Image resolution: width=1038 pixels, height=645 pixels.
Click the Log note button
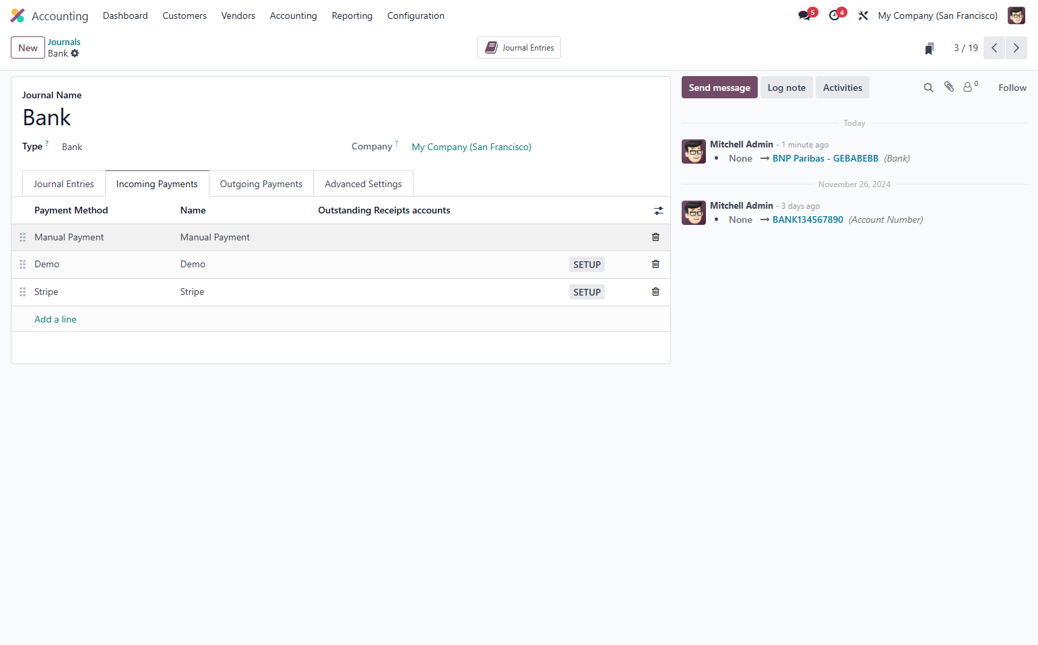point(786,88)
